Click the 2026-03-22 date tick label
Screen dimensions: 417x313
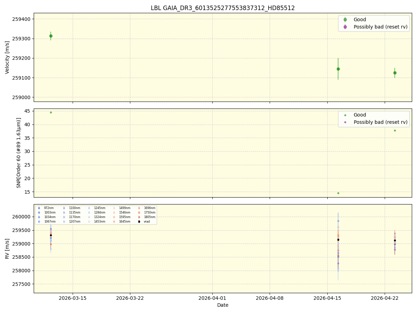point(130,298)
